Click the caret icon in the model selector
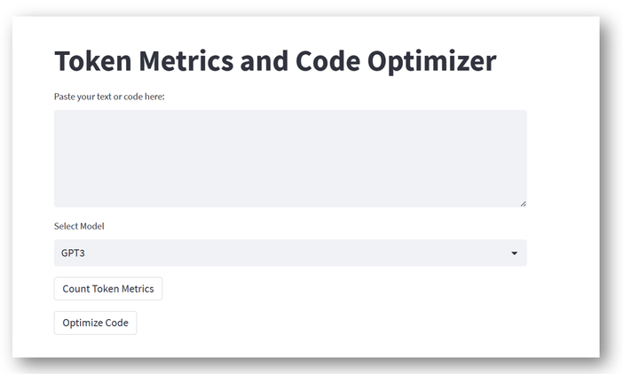The width and height of the screenshot is (623, 374). (x=514, y=253)
